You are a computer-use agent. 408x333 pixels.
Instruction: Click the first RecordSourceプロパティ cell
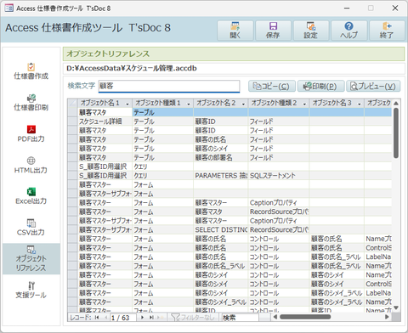[x=279, y=212]
